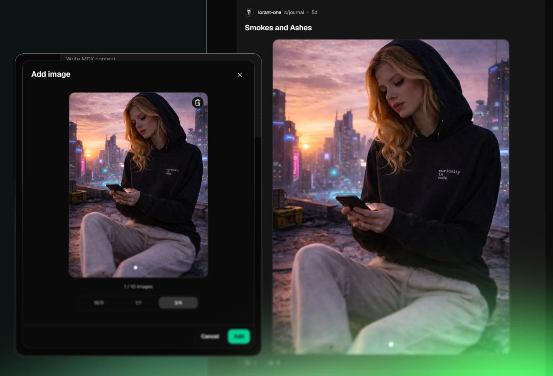Open the Smokes and Ashes post title
The image size is (553, 376).
click(x=278, y=28)
